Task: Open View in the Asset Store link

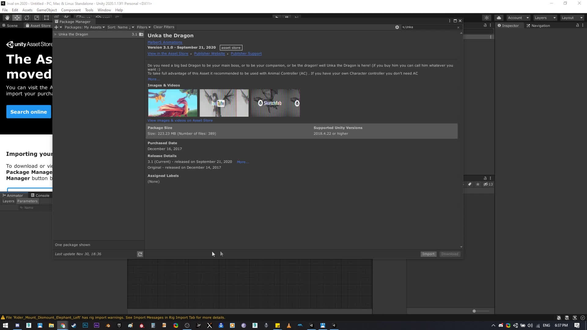Action: point(168,53)
